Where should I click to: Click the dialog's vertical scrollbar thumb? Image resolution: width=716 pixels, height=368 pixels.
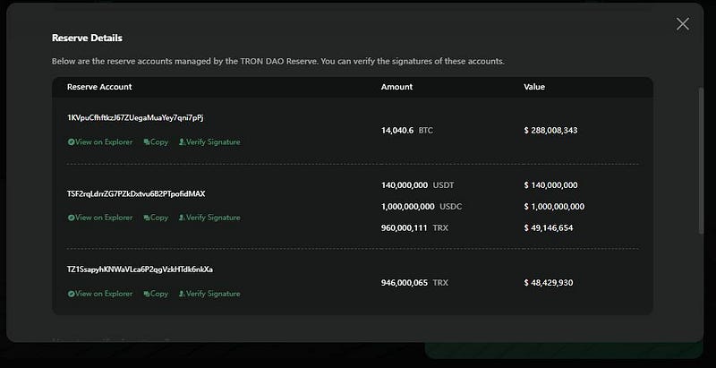pyautogui.click(x=702, y=160)
